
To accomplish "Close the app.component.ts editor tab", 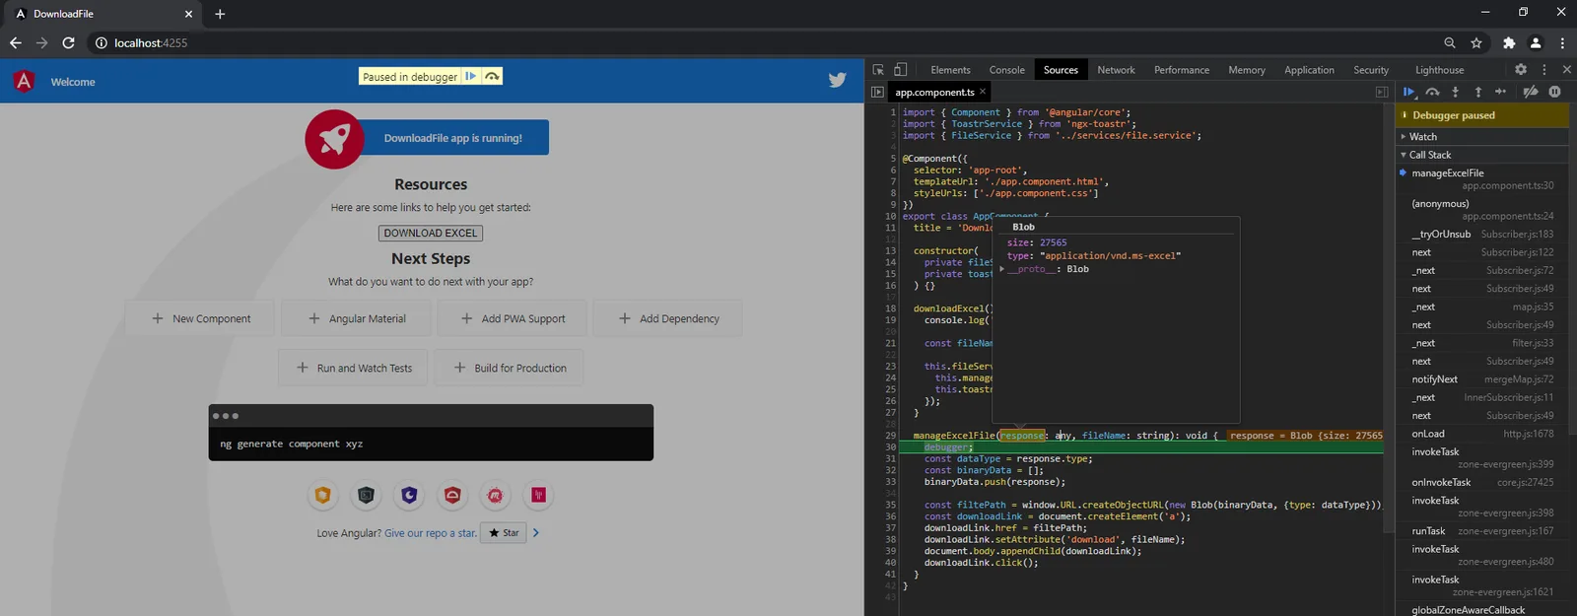I will pyautogui.click(x=983, y=92).
